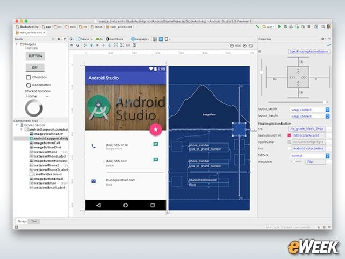Open layout_width wrap_content dropdown
The image size is (345, 259).
tap(327, 110)
